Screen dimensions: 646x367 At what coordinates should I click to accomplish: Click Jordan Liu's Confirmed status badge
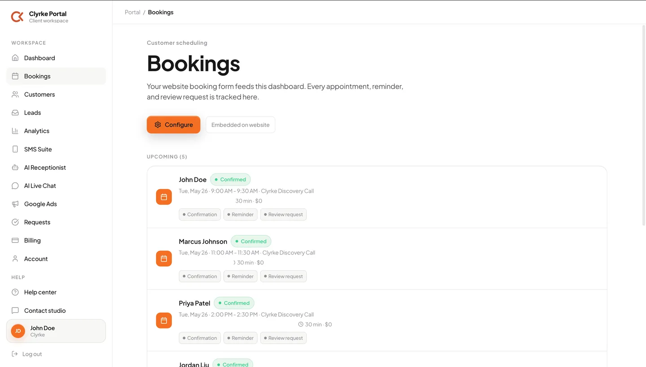pyautogui.click(x=232, y=364)
